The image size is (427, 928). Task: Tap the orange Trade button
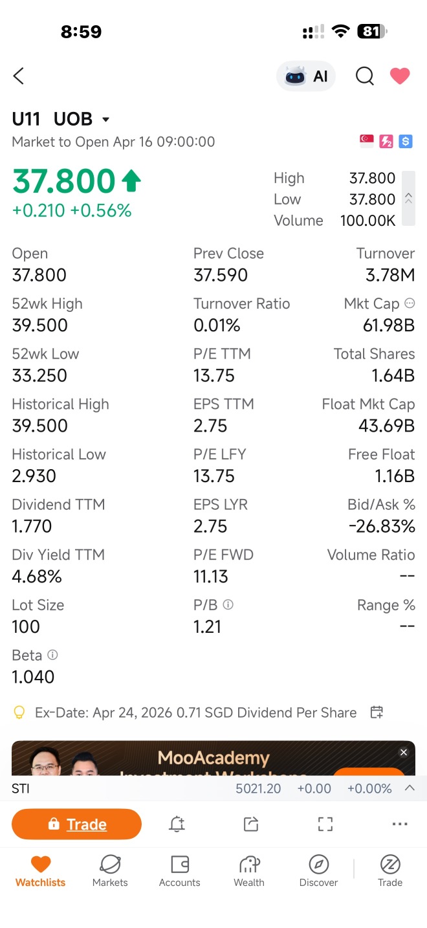click(76, 824)
